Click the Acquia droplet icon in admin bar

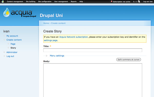(x=3, y=2)
